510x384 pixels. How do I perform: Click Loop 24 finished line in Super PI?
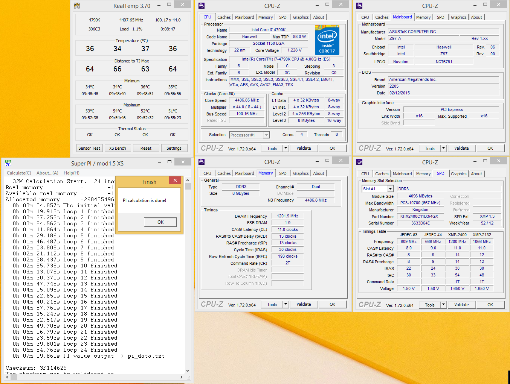coord(65,350)
